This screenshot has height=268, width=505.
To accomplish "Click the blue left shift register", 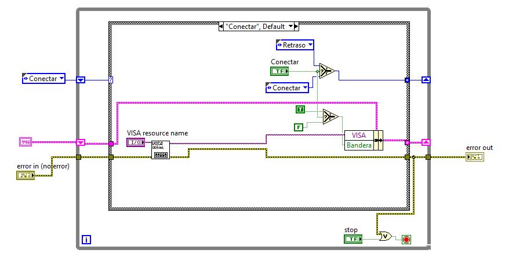I will tap(81, 80).
